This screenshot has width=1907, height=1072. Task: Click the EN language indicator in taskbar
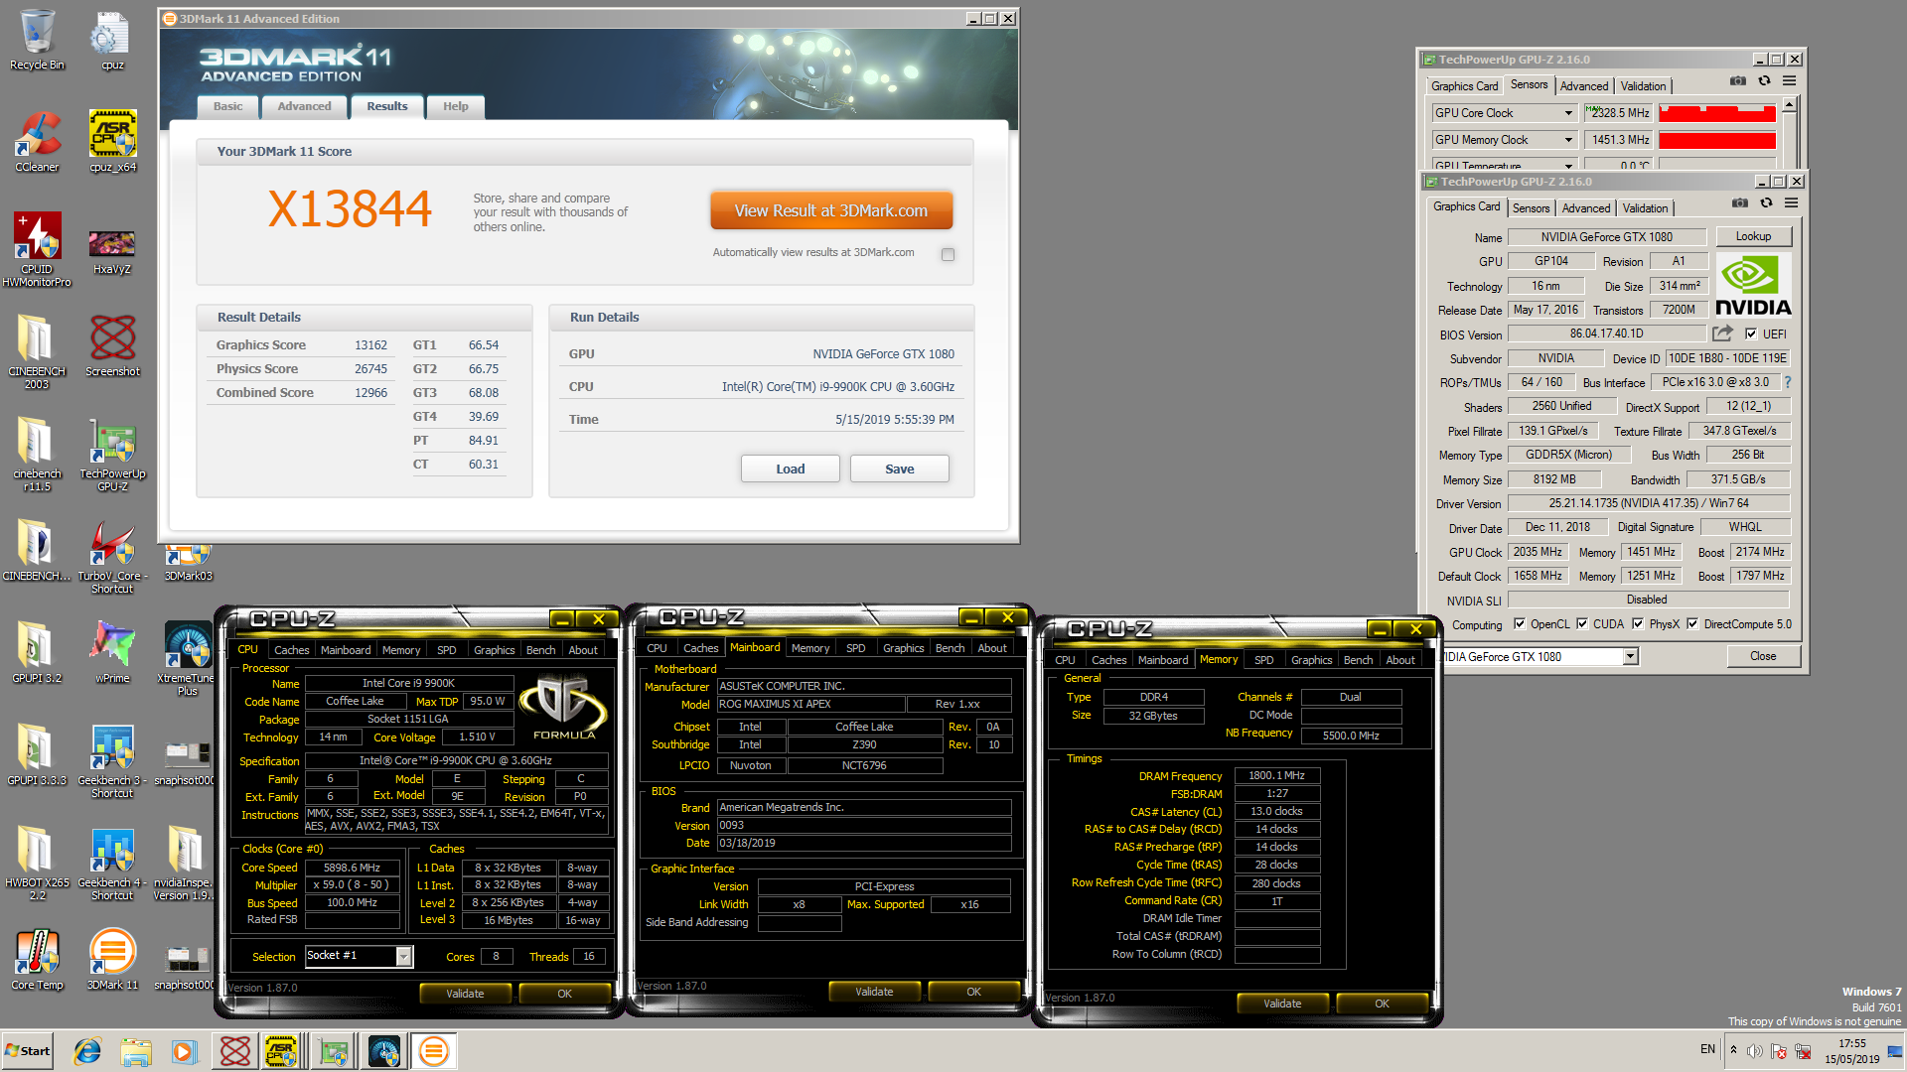pyautogui.click(x=1707, y=1049)
